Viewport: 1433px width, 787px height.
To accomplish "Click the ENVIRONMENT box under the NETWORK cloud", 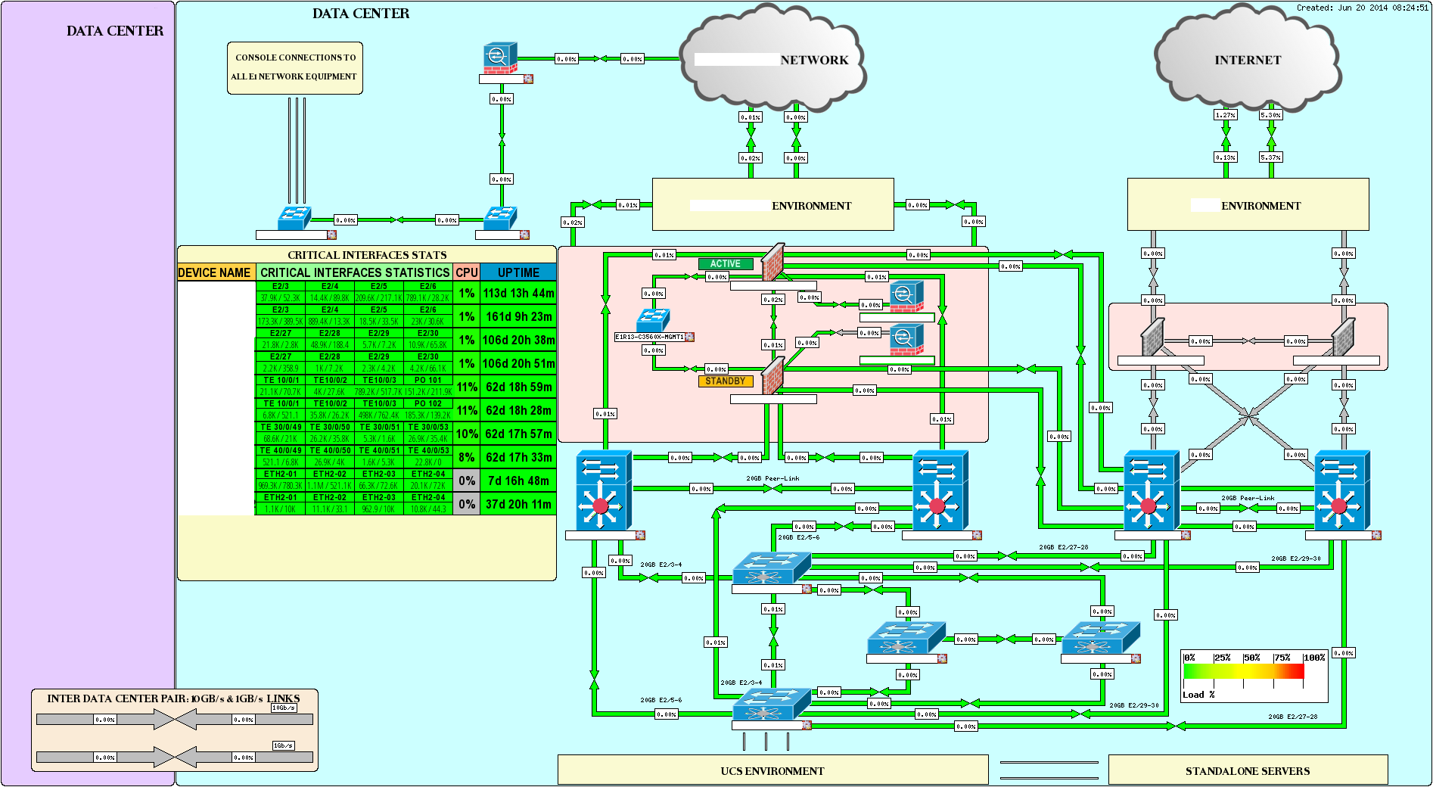I will coord(772,204).
